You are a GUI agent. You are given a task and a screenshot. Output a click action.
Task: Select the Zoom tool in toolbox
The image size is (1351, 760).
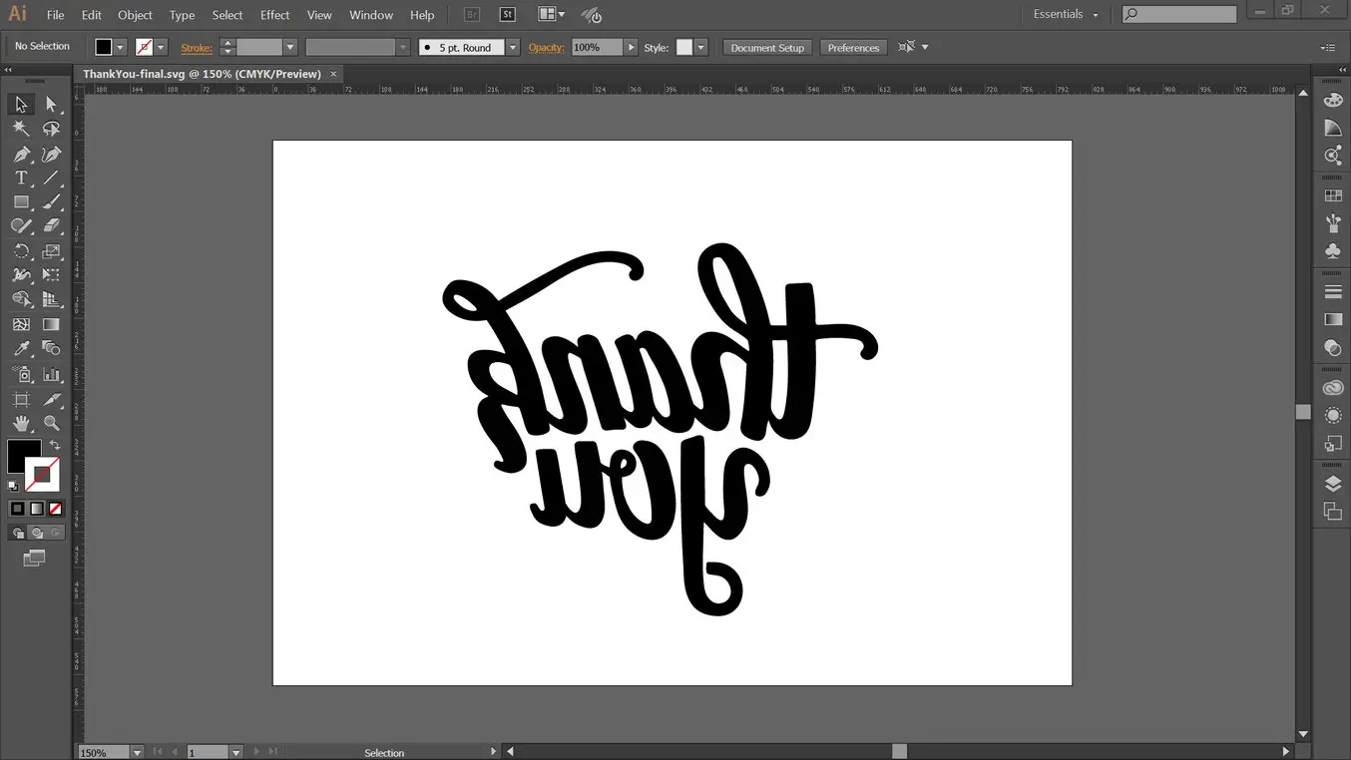[x=52, y=423]
